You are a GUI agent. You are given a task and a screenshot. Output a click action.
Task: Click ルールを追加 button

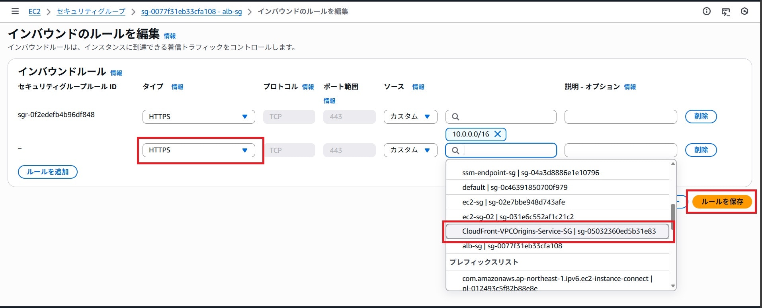click(x=48, y=172)
